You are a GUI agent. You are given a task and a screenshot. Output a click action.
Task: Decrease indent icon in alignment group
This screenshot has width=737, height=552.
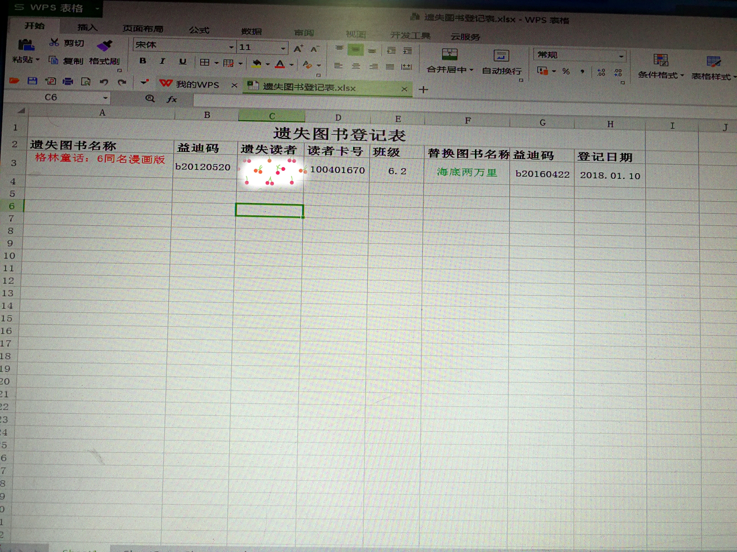(x=391, y=50)
